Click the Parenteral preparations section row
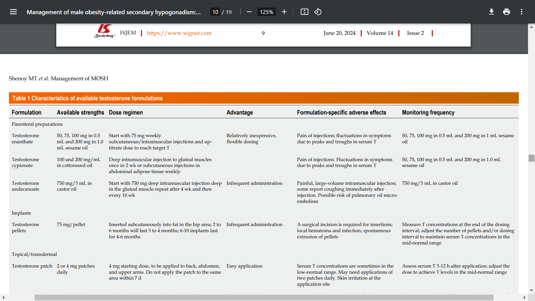This screenshot has width=535, height=301. [x=37, y=124]
